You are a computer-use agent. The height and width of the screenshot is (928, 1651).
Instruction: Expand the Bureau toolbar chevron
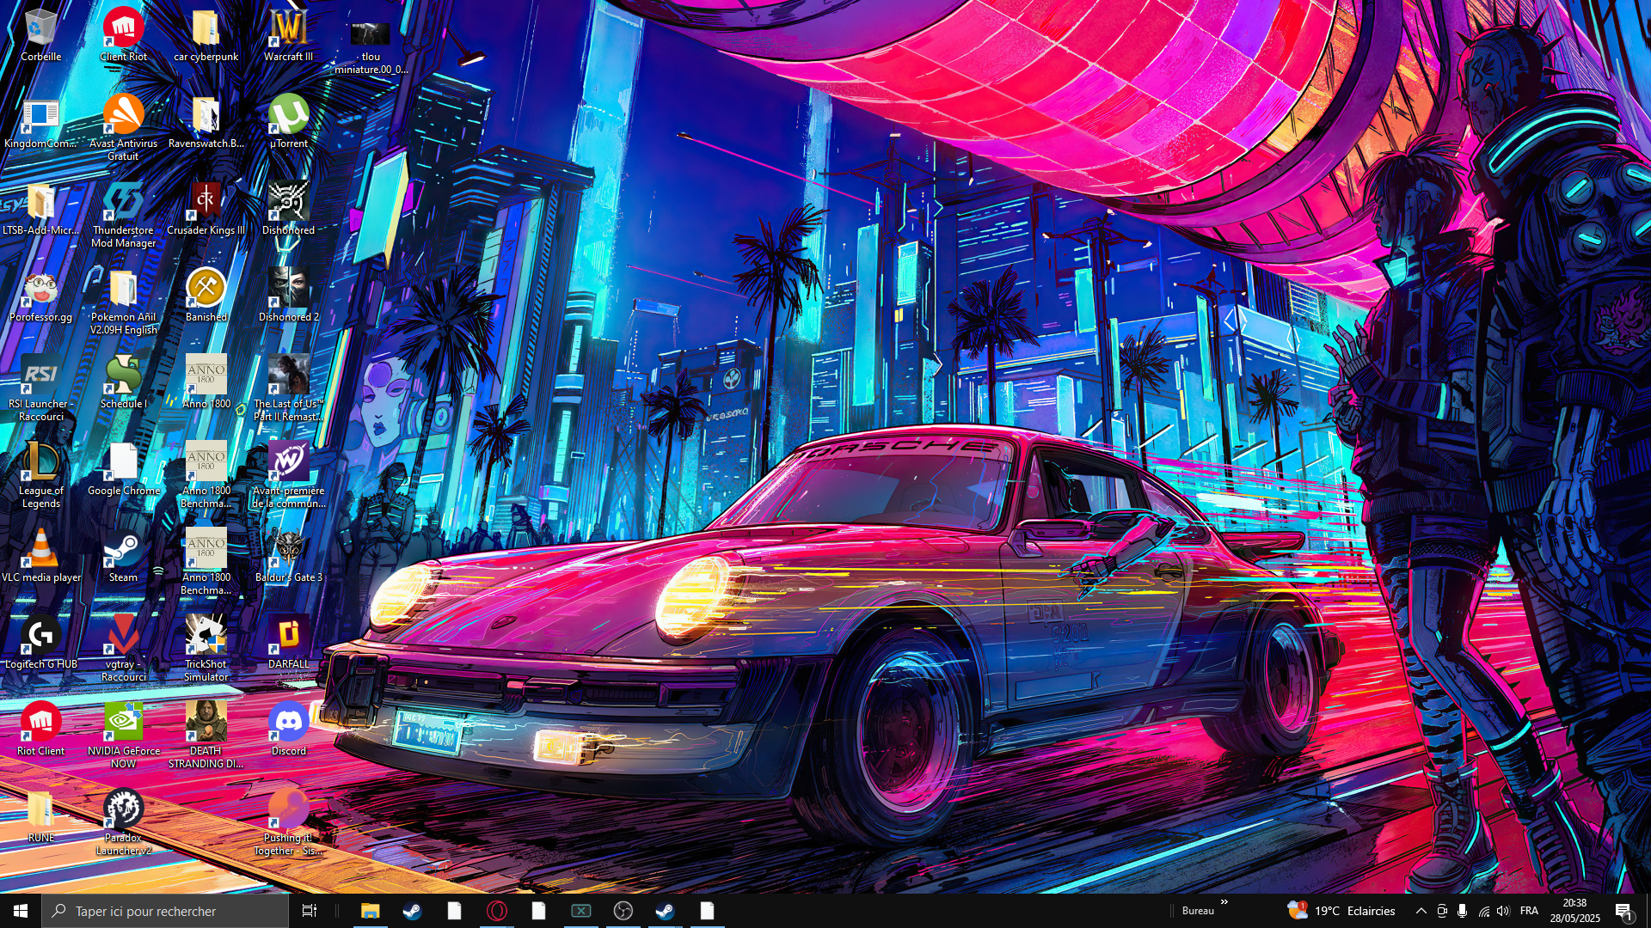[1224, 902]
